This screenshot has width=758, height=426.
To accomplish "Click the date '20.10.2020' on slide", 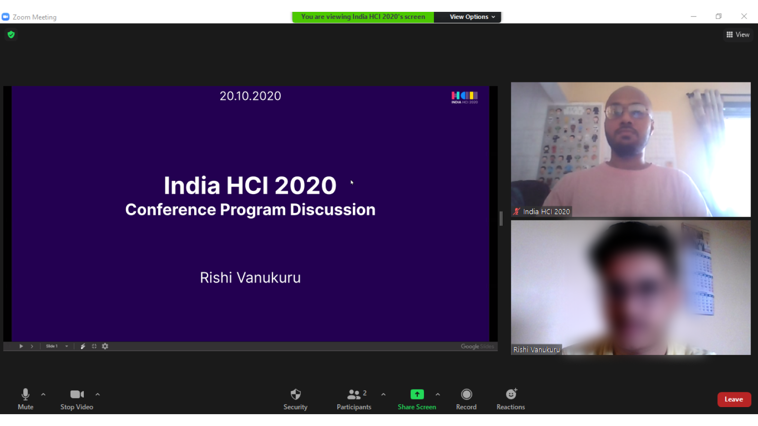I will pyautogui.click(x=250, y=96).
